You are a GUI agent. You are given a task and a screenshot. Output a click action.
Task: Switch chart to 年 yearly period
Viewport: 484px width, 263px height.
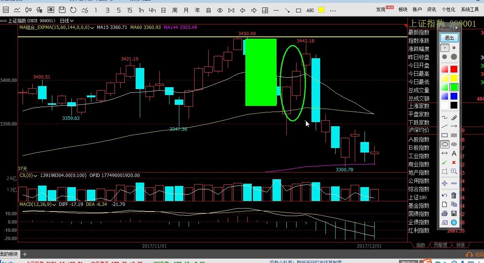click(197, 10)
